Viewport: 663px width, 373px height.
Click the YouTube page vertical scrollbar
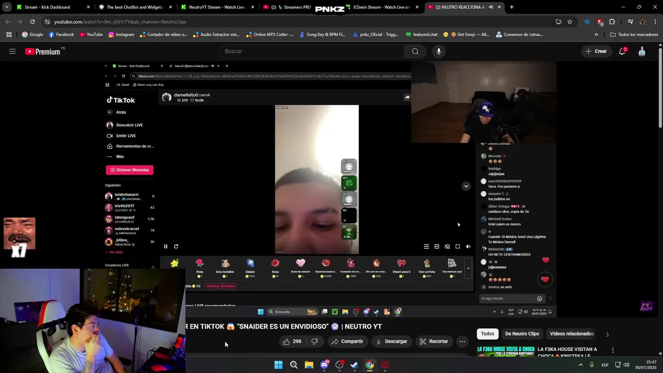[x=660, y=88]
